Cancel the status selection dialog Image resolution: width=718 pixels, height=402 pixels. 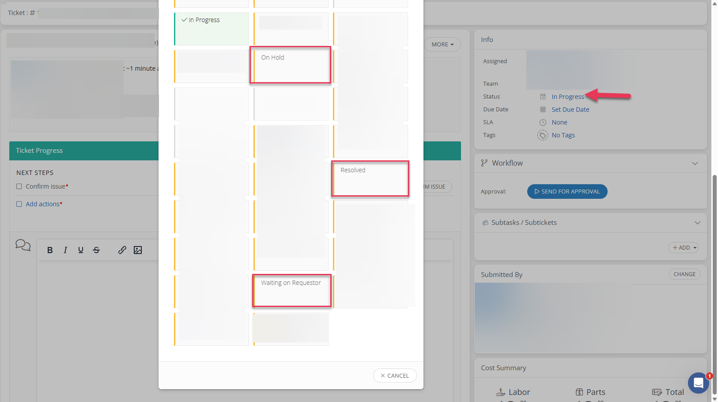tap(395, 375)
